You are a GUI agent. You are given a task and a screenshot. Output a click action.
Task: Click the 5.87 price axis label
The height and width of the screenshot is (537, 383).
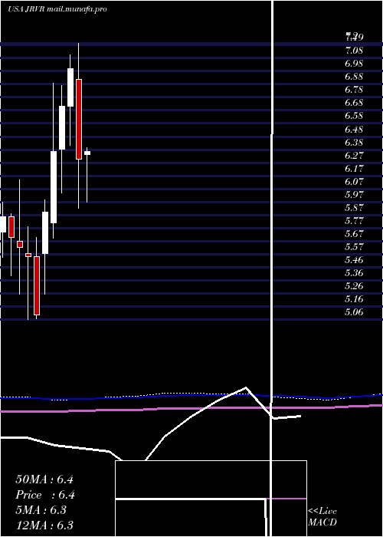pos(354,208)
